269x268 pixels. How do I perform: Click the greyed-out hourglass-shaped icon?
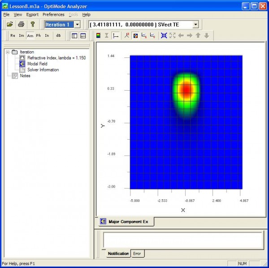[x=107, y=35]
